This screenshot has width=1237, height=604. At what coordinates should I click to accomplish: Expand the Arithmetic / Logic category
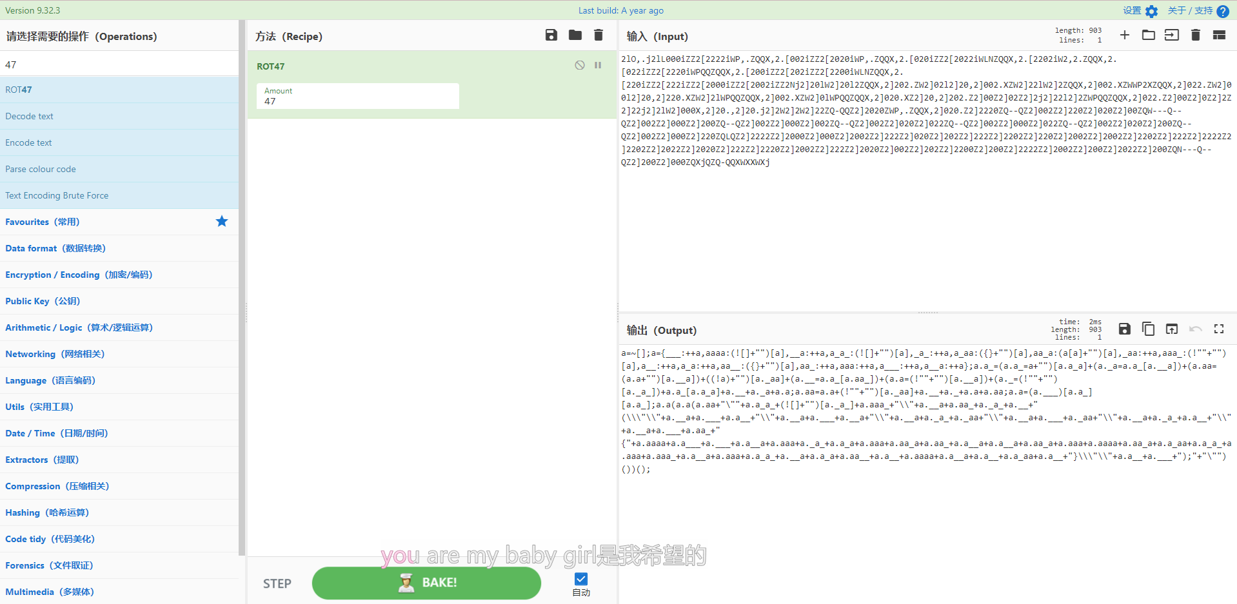(x=119, y=327)
